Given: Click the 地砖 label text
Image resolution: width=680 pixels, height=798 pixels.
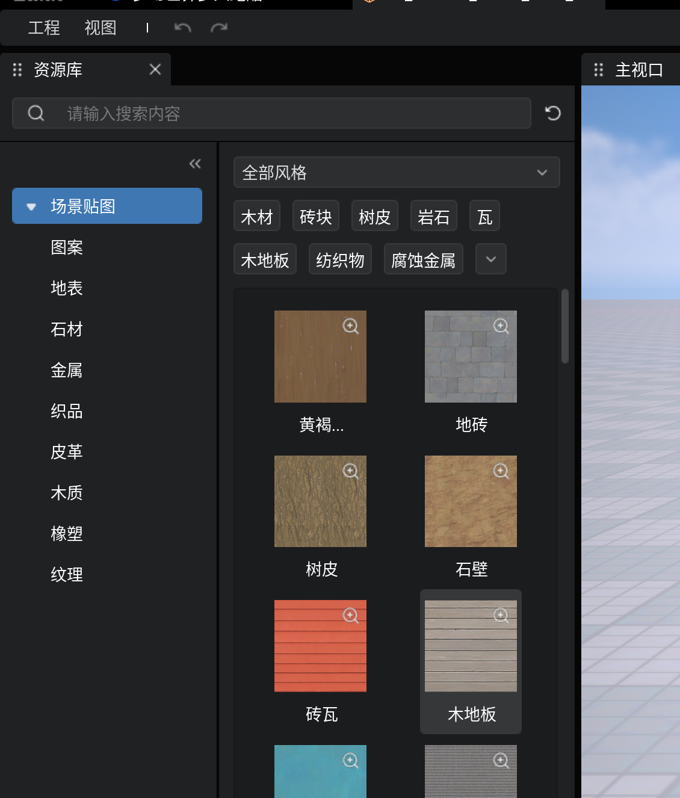Looking at the screenshot, I should click(471, 425).
